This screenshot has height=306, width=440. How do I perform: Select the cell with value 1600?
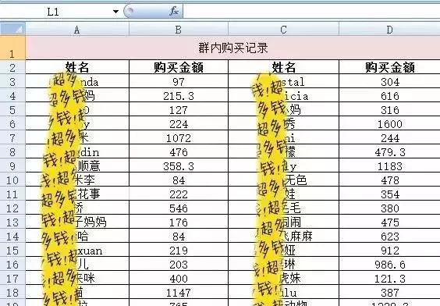click(x=389, y=123)
